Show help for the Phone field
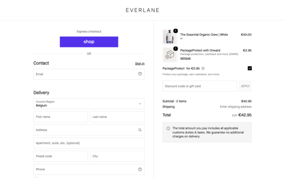Viewport: 285px width, 178px height. tap(140, 169)
